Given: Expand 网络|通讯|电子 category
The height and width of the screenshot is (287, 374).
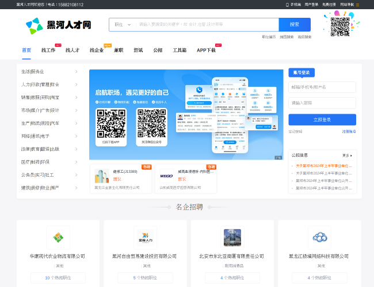Looking at the screenshot, I should click(x=49, y=136).
